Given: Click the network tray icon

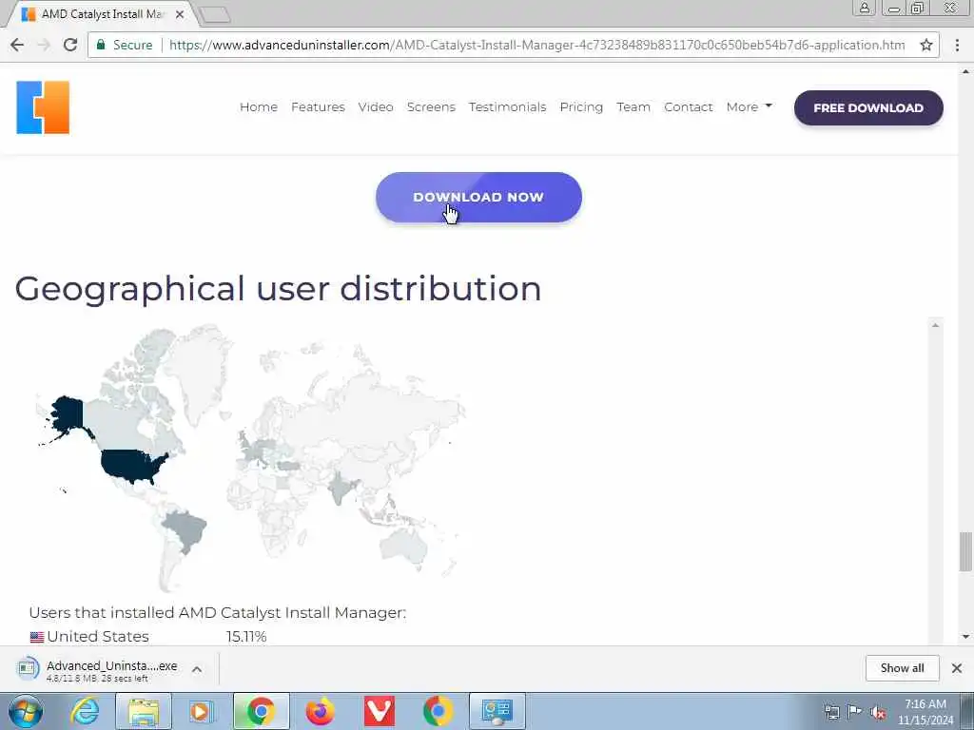Looking at the screenshot, I should tap(831, 712).
